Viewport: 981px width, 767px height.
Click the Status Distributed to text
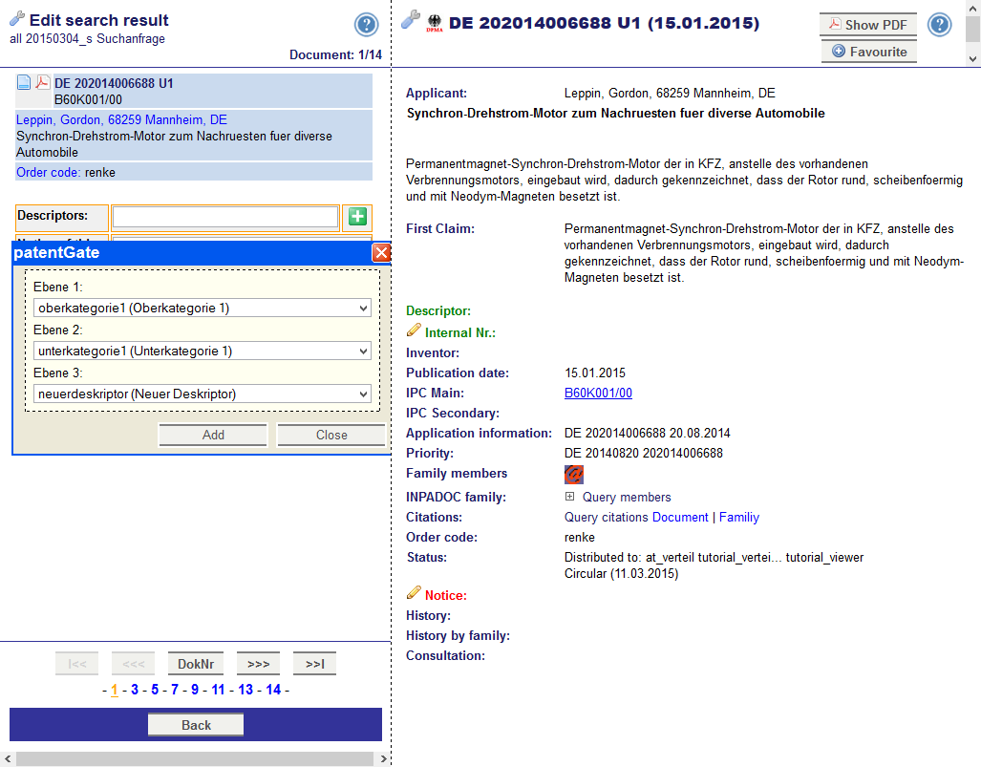pyautogui.click(x=714, y=558)
